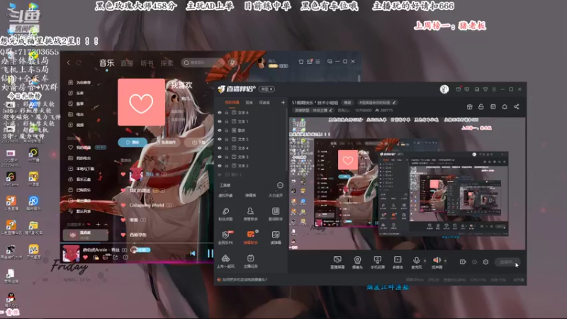Toggle visibility of 文本 5 layer
Screen dimensions: 567x319
tap(220, 139)
